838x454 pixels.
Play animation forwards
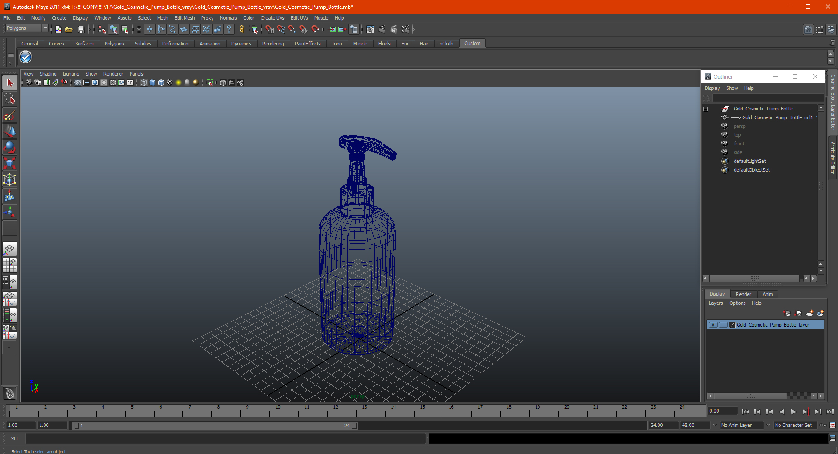tap(793, 411)
